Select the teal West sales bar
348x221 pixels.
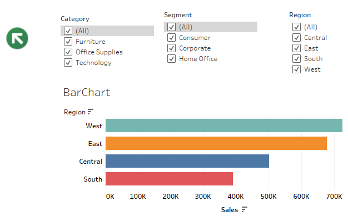coord(224,125)
